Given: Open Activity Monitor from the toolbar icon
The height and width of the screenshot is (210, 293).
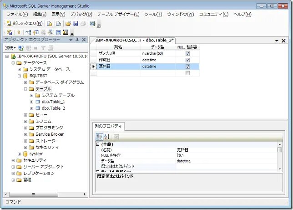Looking at the screenshot, I should [92, 23].
